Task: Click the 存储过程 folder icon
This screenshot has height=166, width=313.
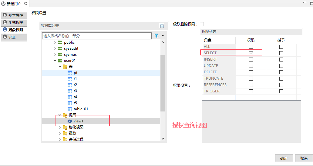Action: (65, 139)
